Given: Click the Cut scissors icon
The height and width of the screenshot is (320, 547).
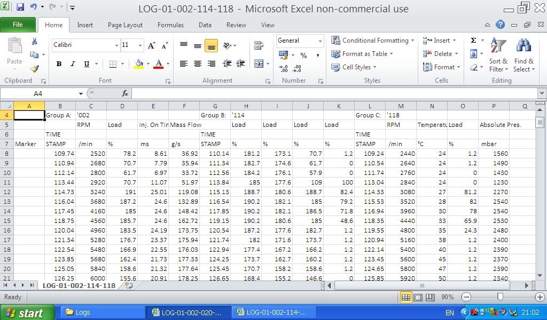Looking at the screenshot, I should click(35, 41).
